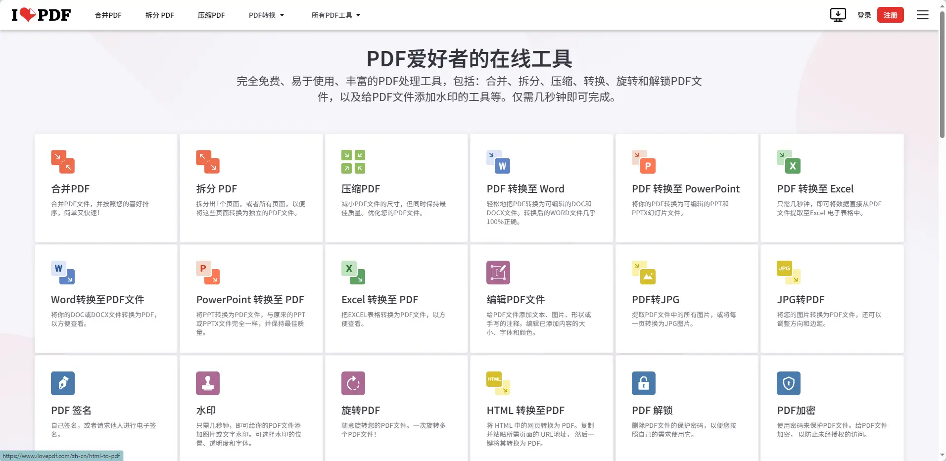Click the PDF 解锁 unlock icon
This screenshot has height=461, width=946.
pyautogui.click(x=644, y=383)
